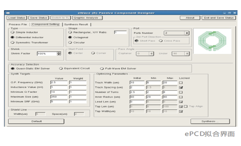This screenshot has width=241, height=146.
Task: Click Inductance Value value field
Action: pyautogui.click(x=59, y=87)
